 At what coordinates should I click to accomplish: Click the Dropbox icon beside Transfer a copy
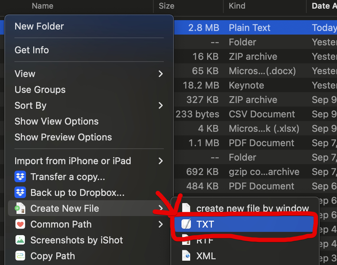tap(20, 177)
